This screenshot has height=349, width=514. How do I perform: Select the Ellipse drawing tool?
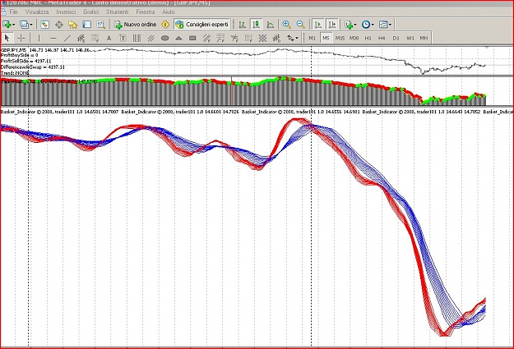tap(164, 39)
